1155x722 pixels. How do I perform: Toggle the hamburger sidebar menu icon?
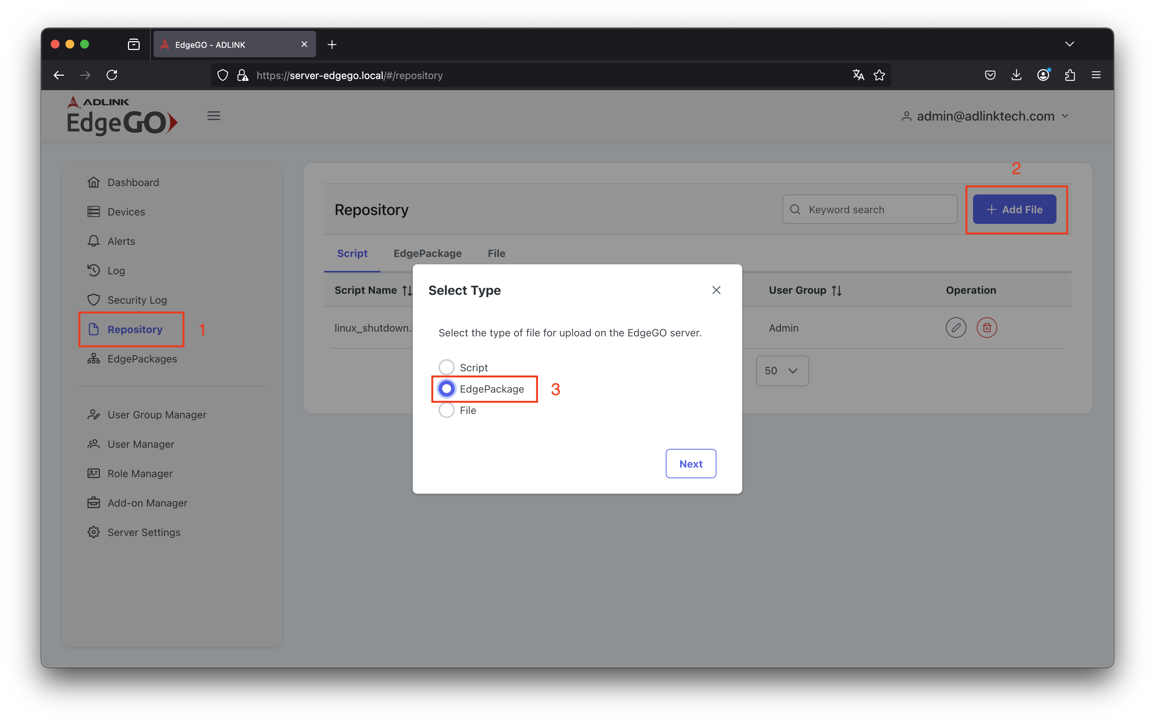[x=214, y=116]
